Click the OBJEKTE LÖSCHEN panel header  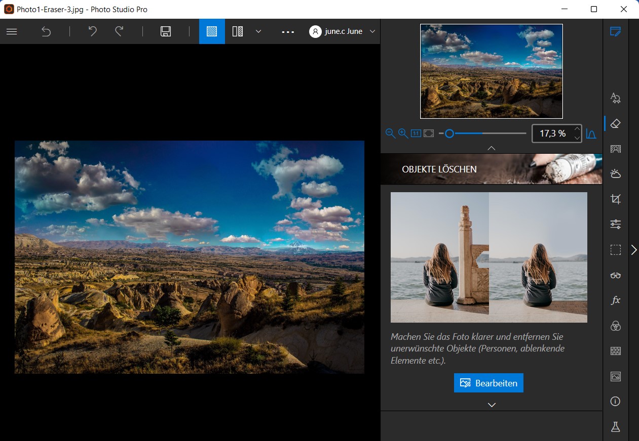[492, 169]
